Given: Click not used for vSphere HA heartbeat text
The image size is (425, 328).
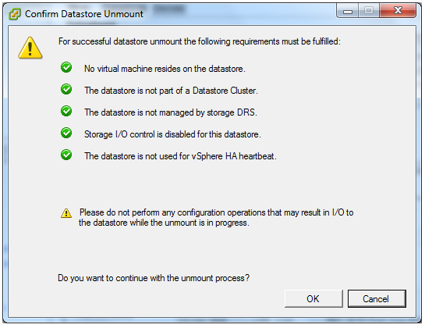Looking at the screenshot, I should 180,156.
